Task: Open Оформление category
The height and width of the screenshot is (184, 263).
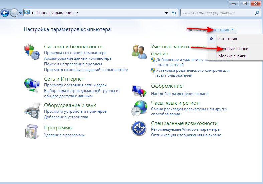Action: pos(166,86)
